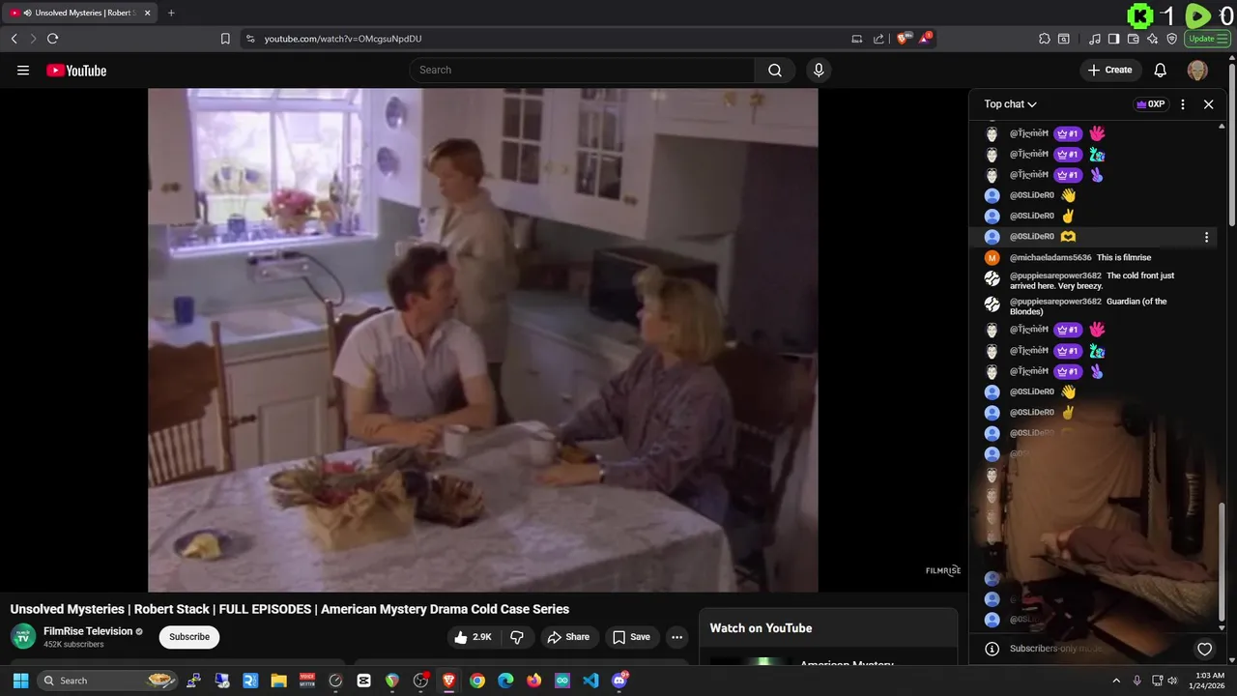Image resolution: width=1237 pixels, height=696 pixels.
Task: Open the Brave Wallet icon
Action: point(1133,39)
